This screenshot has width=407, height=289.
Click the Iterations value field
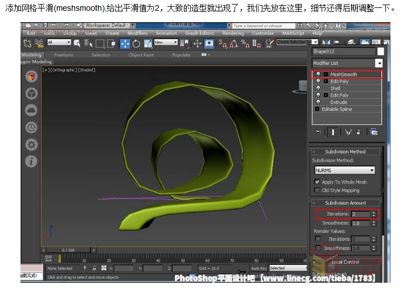[360, 214]
